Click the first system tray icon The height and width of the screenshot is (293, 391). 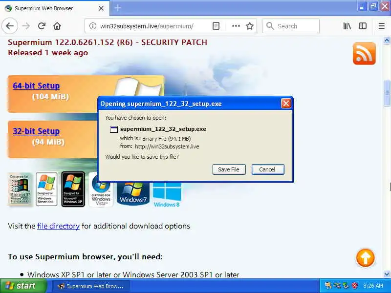(x=328, y=286)
